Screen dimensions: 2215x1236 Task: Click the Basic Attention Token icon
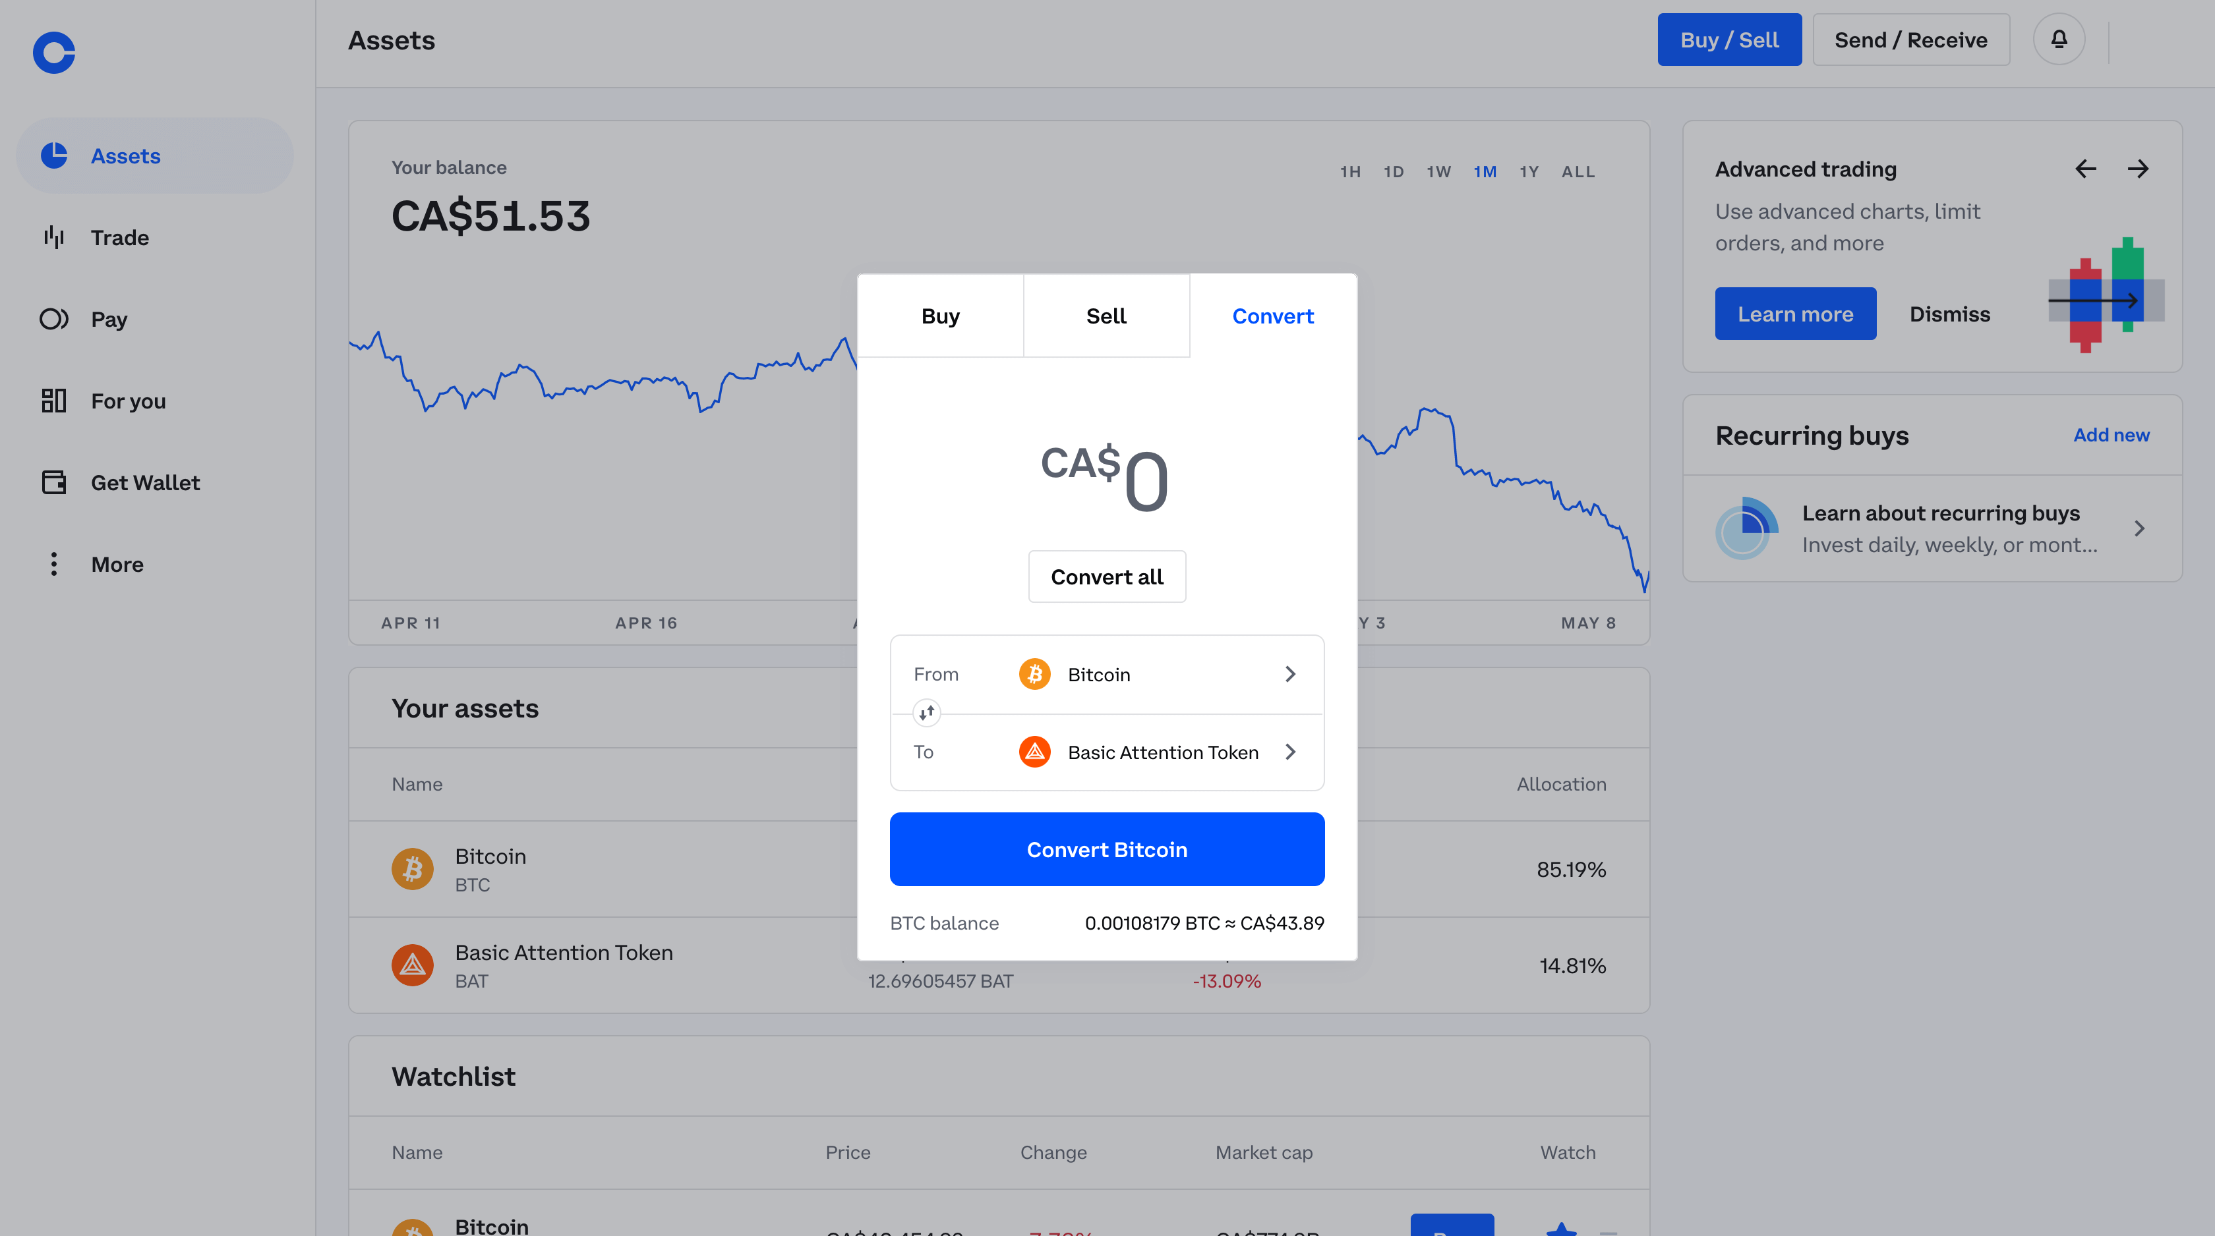(1036, 751)
